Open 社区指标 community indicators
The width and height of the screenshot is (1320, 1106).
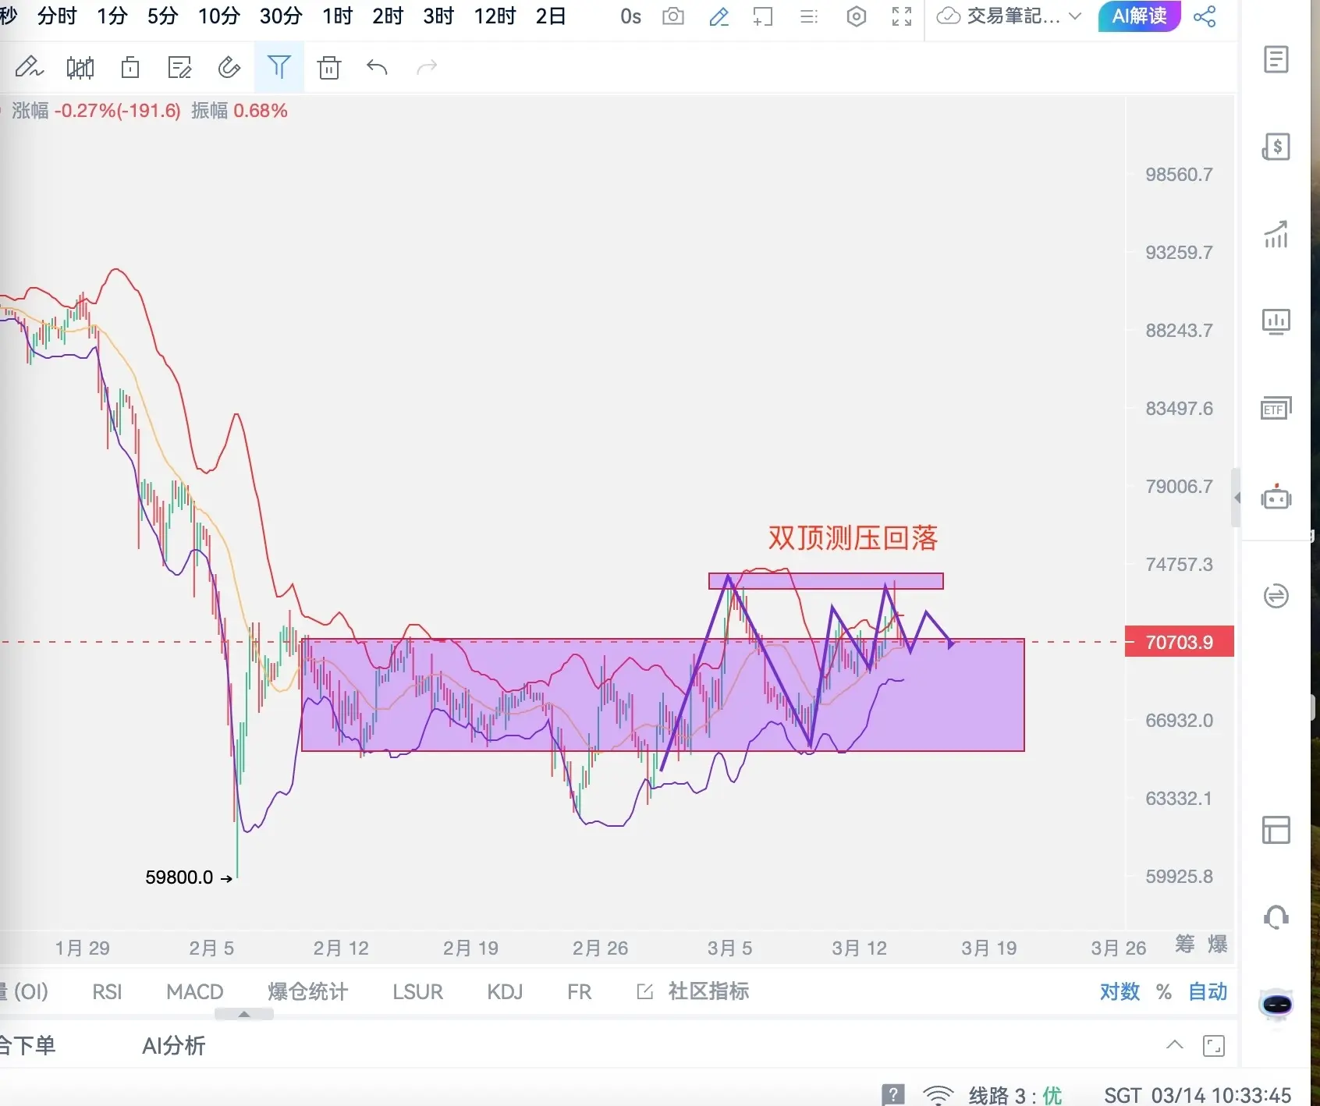click(x=693, y=991)
